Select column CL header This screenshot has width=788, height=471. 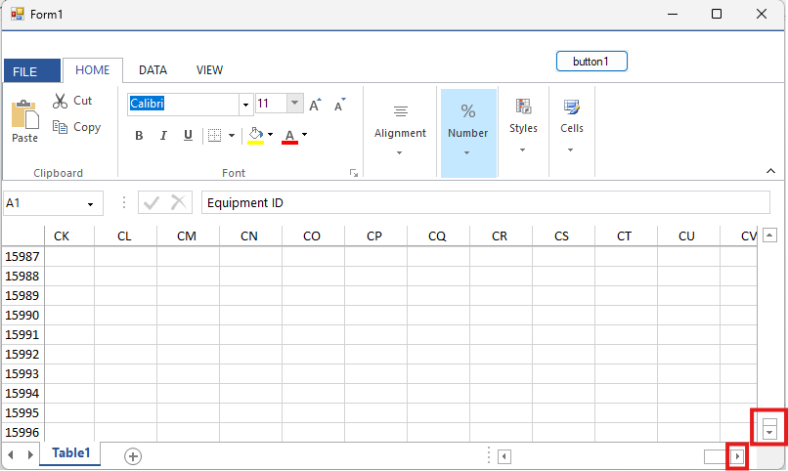tap(126, 236)
